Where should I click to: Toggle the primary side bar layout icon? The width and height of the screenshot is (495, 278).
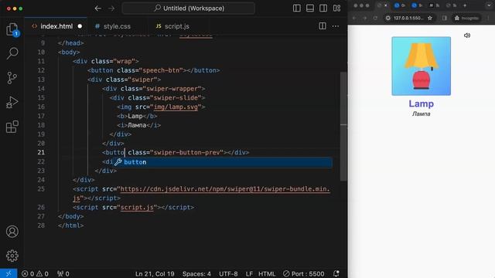(x=297, y=8)
